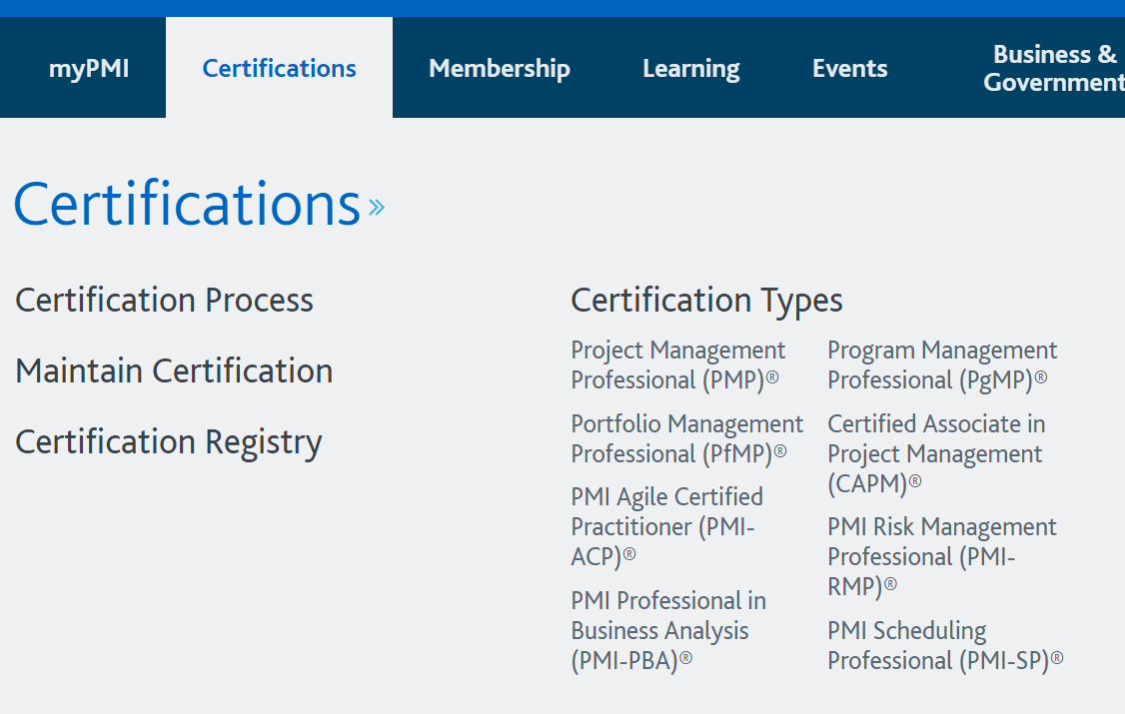1125x714 pixels.
Task: Open the Certification Registry
Action: click(x=168, y=440)
